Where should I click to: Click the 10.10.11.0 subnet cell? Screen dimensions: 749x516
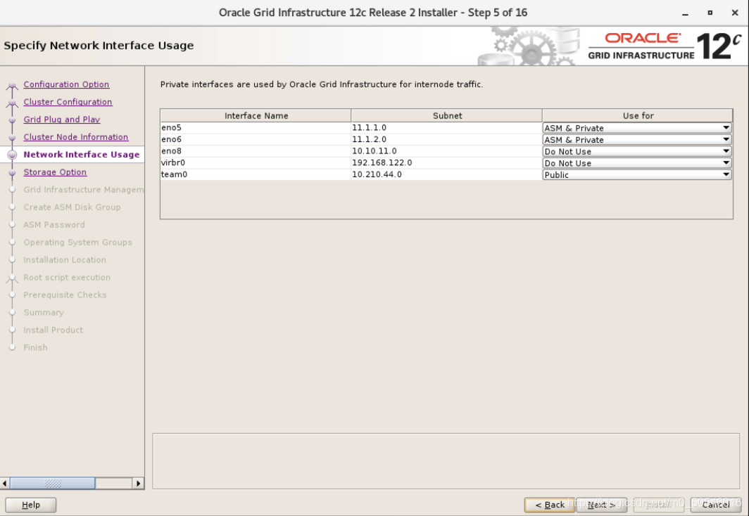[446, 151]
